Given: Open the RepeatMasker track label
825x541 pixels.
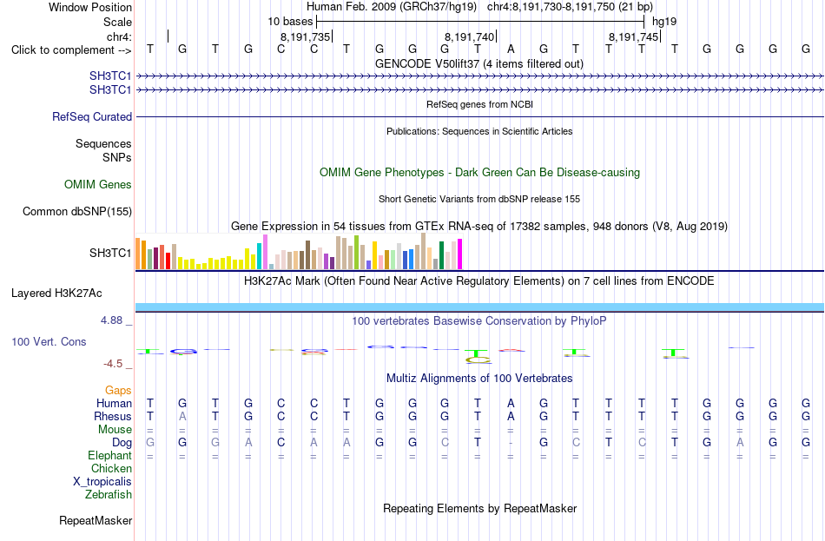Looking at the screenshot, I should pyautogui.click(x=96, y=520).
